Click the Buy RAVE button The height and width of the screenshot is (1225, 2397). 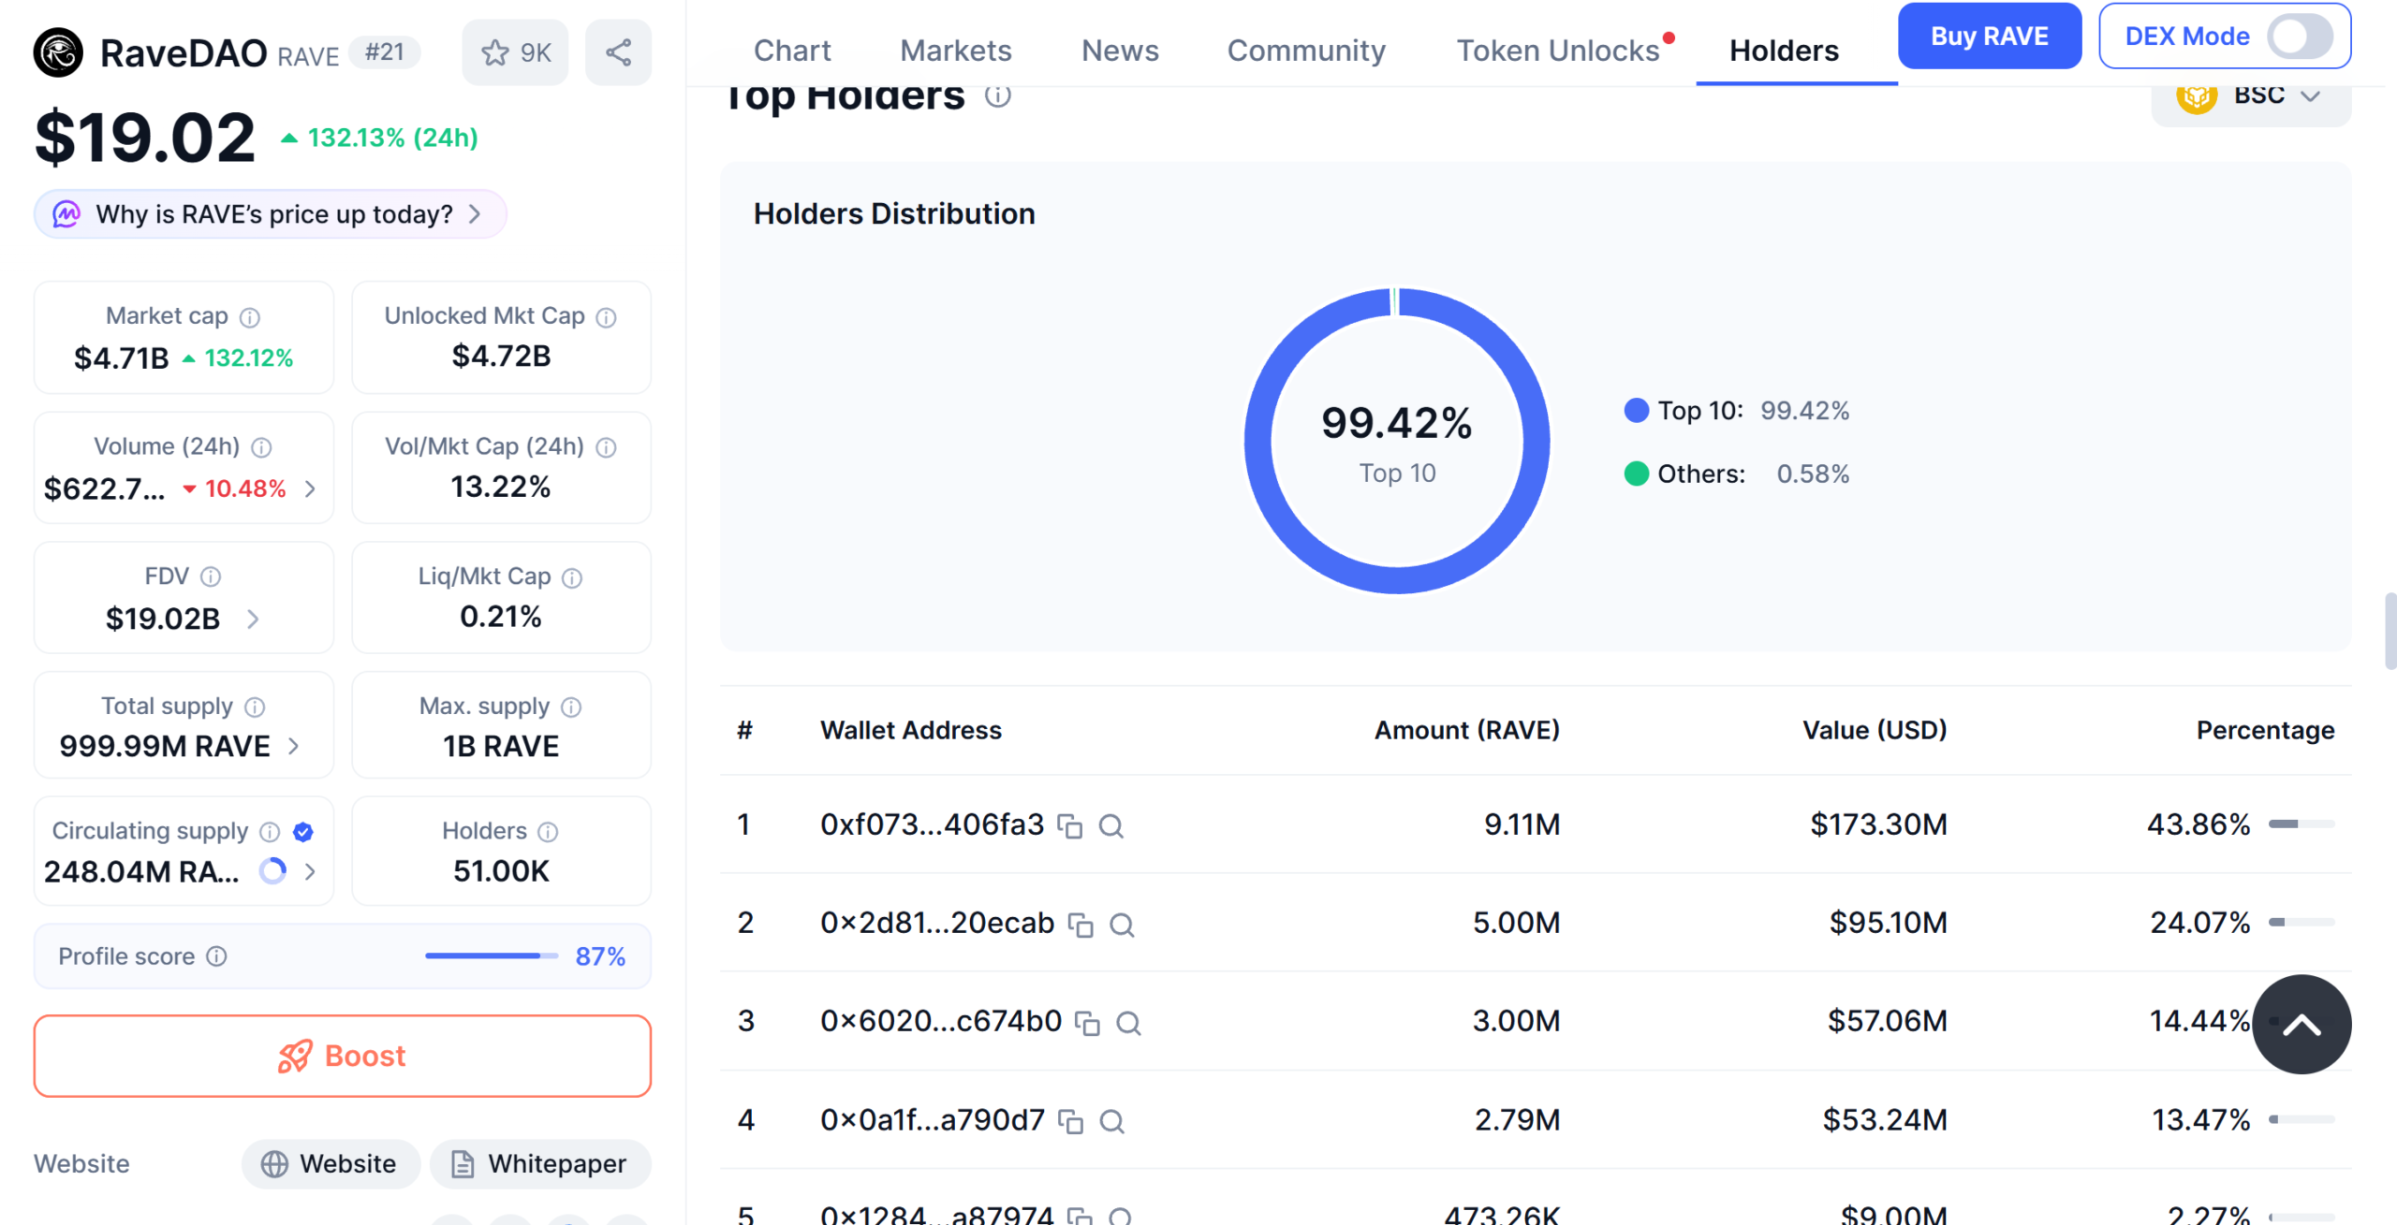(1989, 36)
